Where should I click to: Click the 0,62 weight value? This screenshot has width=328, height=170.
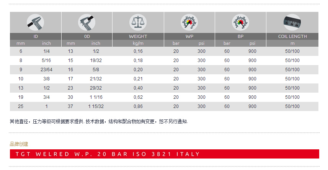point(138,97)
